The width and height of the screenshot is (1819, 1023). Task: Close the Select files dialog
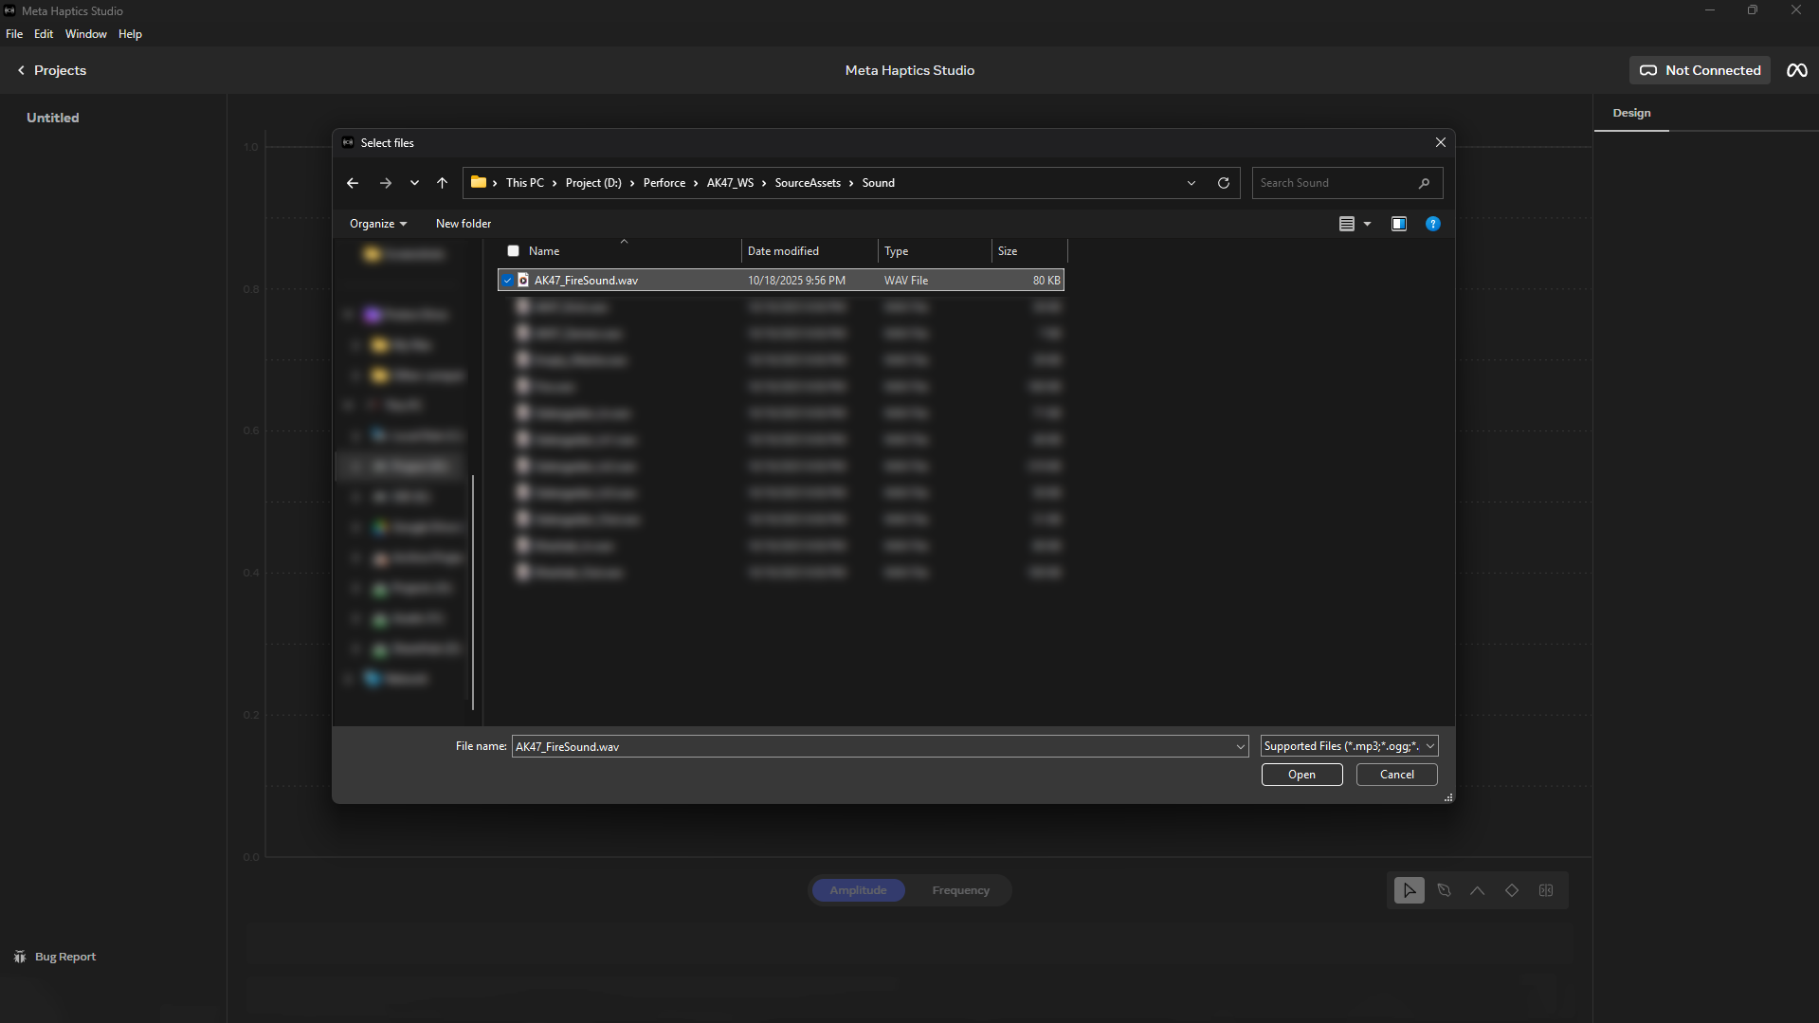[x=1441, y=142]
